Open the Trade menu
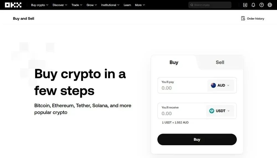 [x=77, y=5]
